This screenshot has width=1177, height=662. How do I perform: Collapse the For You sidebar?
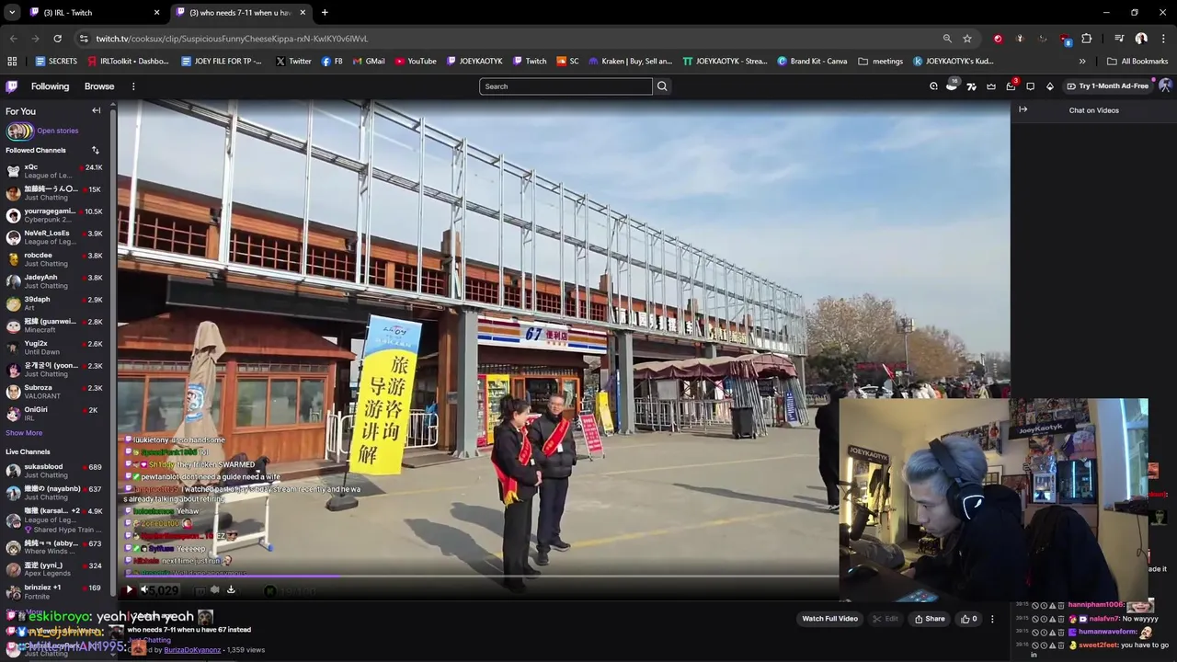coord(97,110)
